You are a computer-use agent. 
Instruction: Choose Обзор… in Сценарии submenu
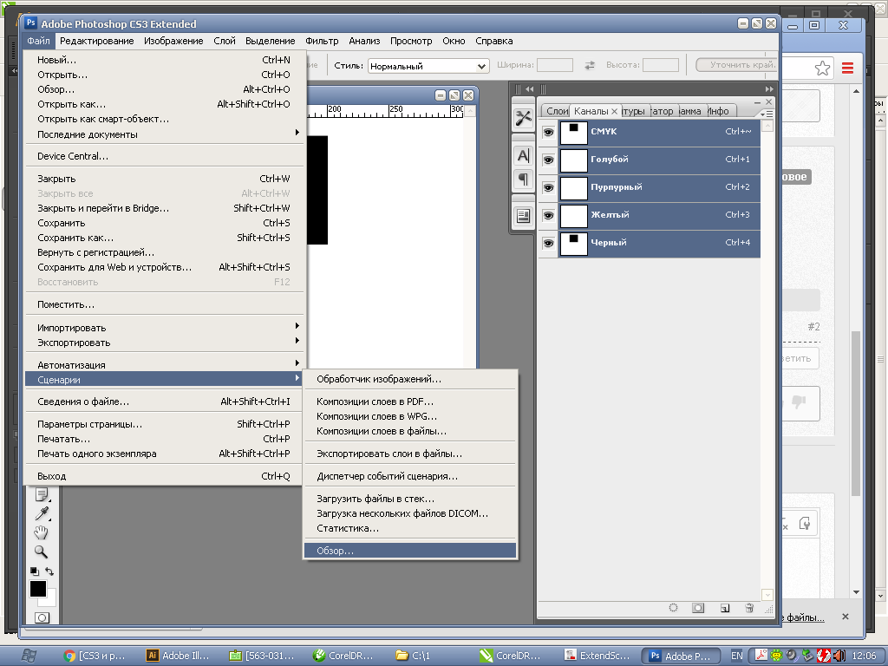point(410,551)
